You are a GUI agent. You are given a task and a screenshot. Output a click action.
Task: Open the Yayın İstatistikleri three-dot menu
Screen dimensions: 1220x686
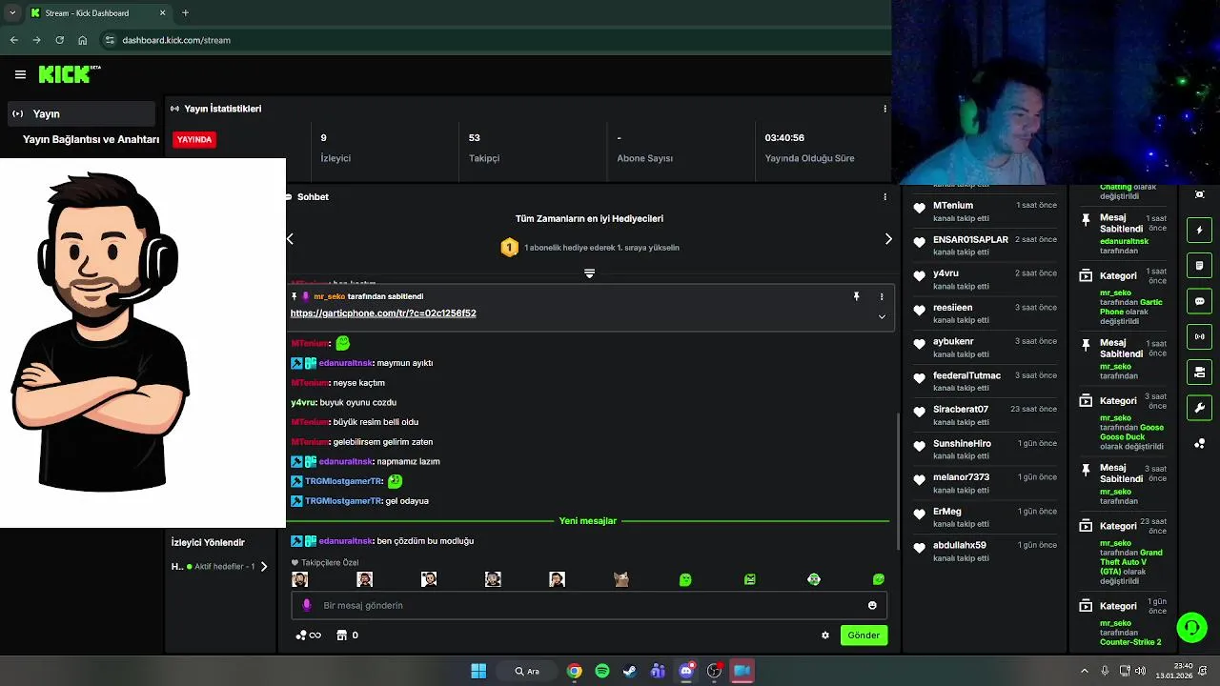pos(884,109)
